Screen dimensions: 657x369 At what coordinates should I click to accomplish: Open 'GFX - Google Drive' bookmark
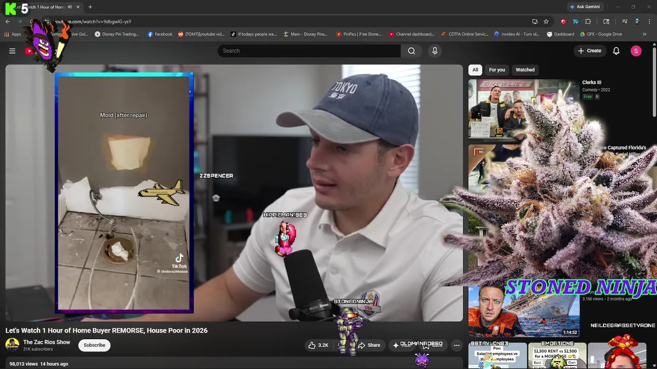(601, 34)
